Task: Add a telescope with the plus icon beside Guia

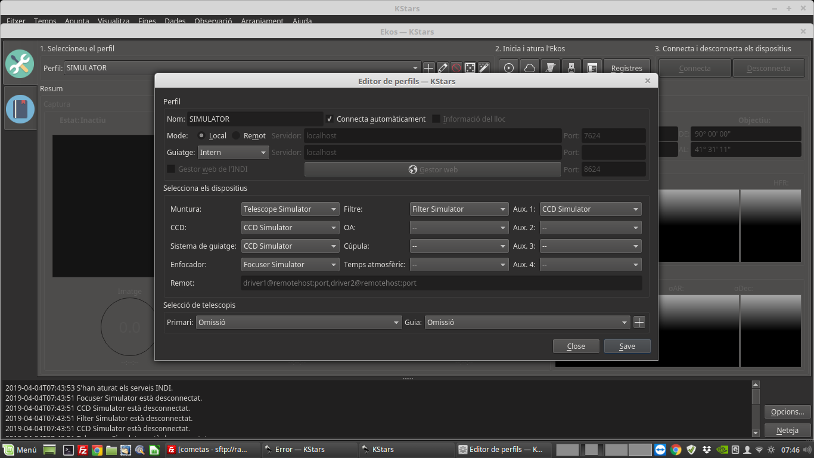Action: (639, 323)
